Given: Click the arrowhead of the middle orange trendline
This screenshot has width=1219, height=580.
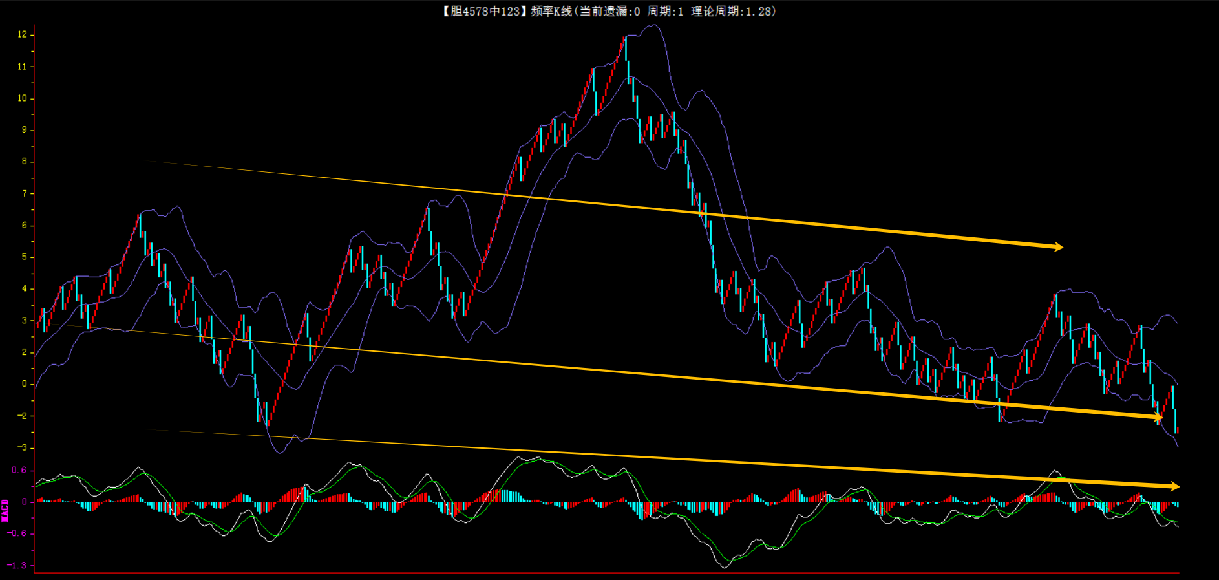Looking at the screenshot, I should [x=1158, y=418].
